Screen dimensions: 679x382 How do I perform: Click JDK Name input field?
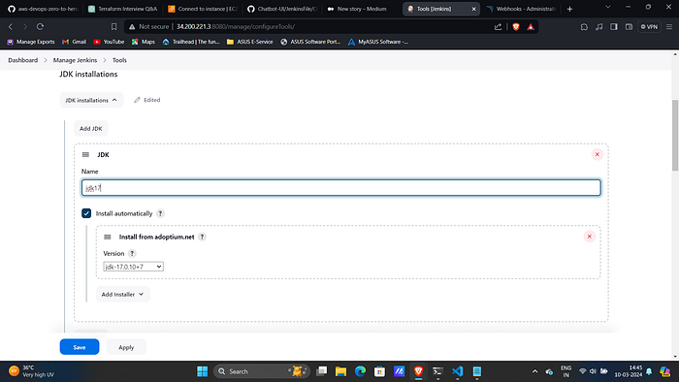point(340,188)
